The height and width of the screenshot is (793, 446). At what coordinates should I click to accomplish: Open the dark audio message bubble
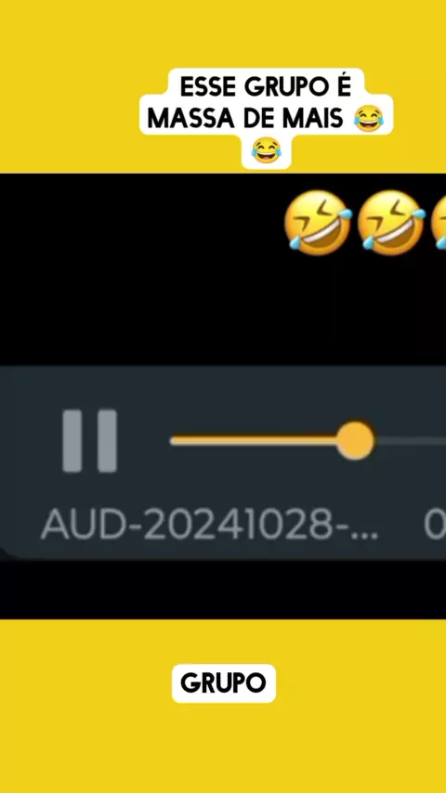223,462
